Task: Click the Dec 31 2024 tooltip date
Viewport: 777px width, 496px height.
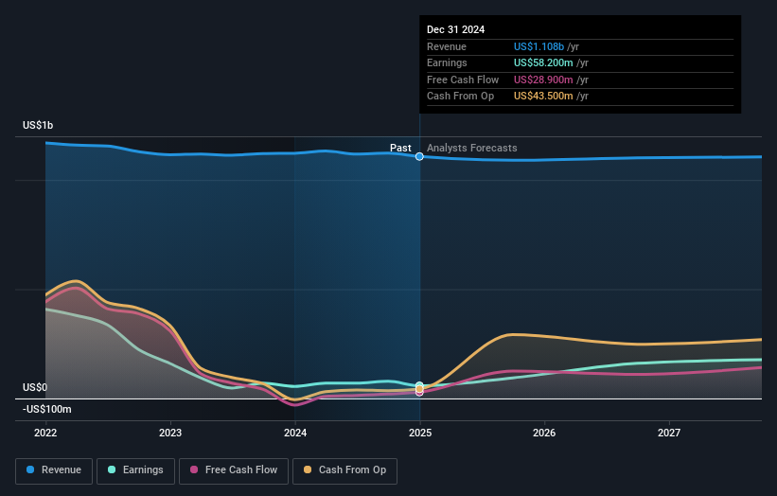Action: [x=455, y=29]
